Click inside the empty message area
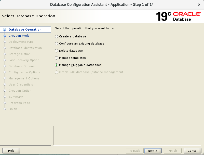 (127, 135)
